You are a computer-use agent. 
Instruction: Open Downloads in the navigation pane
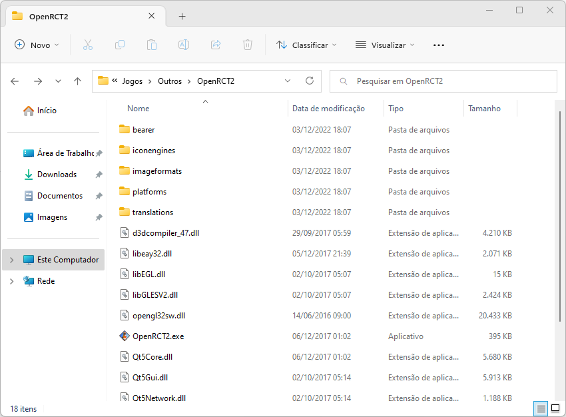point(57,175)
